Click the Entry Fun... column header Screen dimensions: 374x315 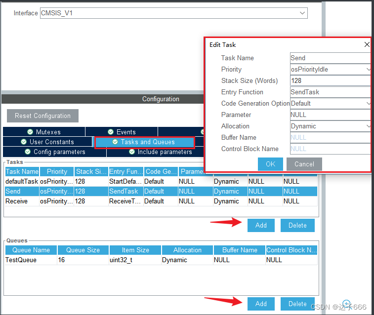(126, 171)
